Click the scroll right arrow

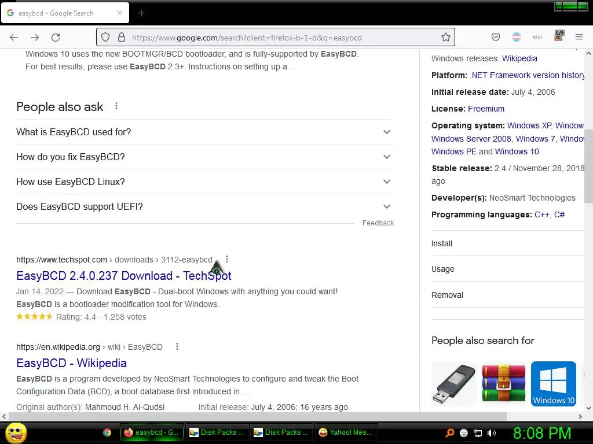580,416
